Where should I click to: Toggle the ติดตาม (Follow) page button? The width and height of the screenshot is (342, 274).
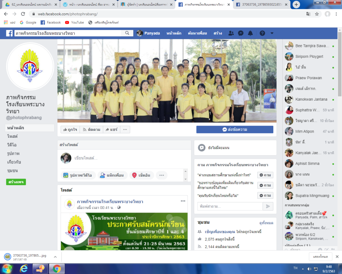pyautogui.click(x=91, y=130)
